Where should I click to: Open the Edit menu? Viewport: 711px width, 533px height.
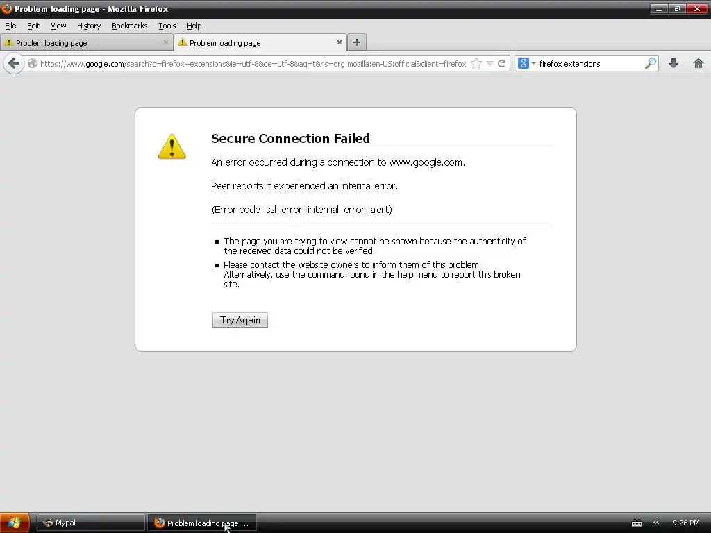[33, 26]
